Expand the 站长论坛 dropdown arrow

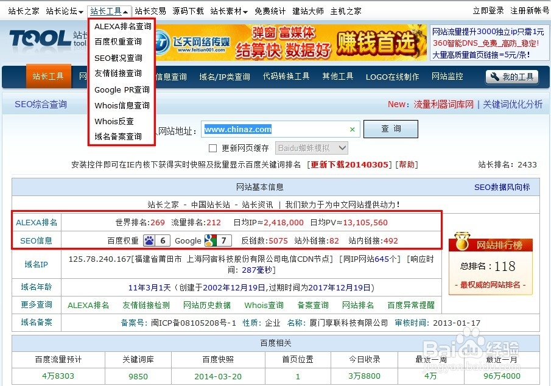pos(81,12)
